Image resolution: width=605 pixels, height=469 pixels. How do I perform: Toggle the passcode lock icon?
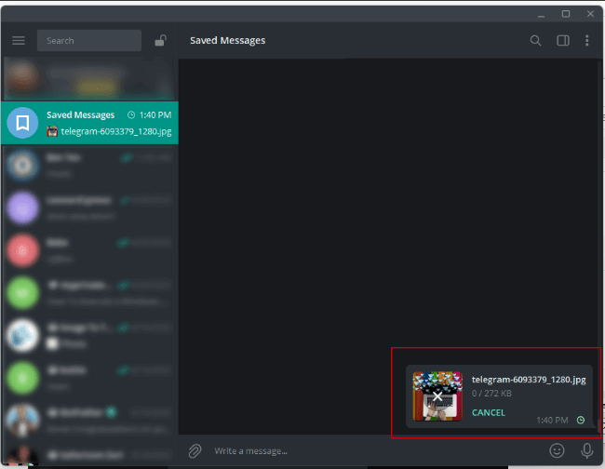coord(160,41)
